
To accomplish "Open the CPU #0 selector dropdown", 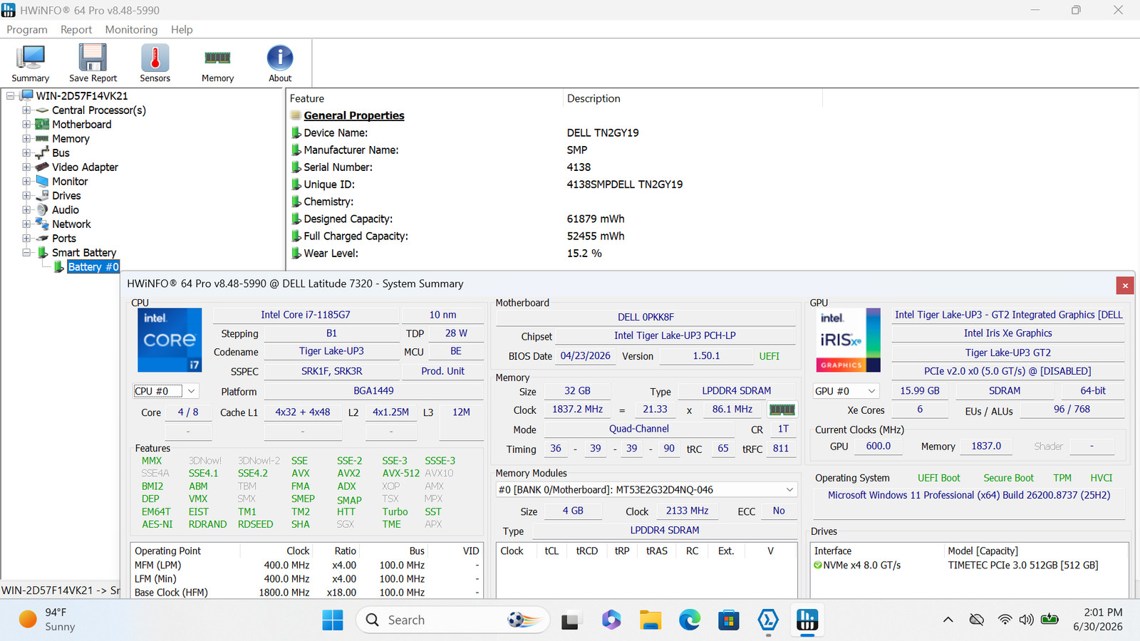I will [165, 391].
